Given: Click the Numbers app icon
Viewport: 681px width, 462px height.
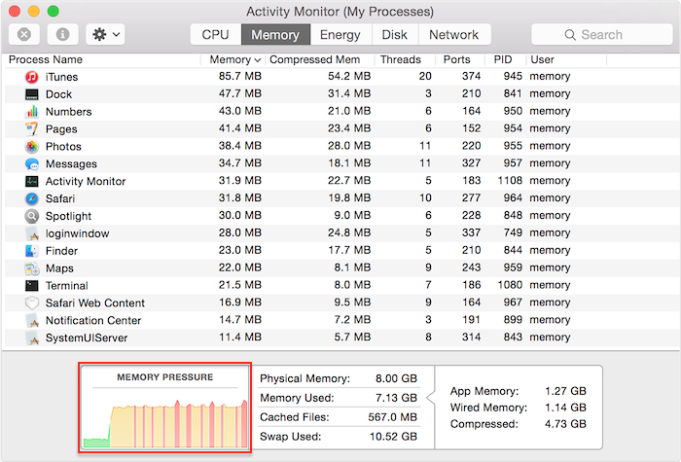Looking at the screenshot, I should click(32, 112).
